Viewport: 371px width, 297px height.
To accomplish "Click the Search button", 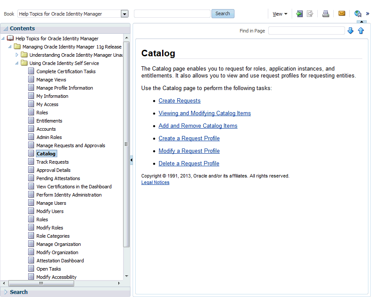I will [x=223, y=13].
